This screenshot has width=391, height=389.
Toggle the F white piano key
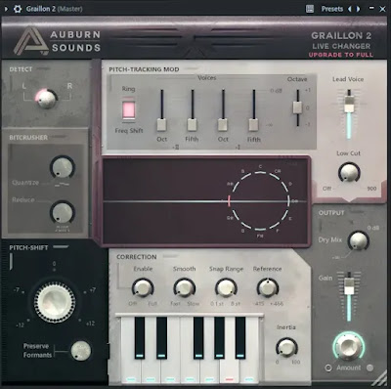(x=190, y=371)
